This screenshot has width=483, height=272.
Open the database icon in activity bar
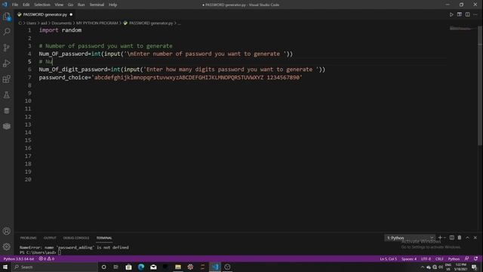pos(7,111)
